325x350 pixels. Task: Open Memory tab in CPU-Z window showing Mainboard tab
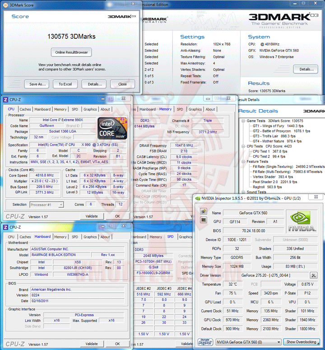tap(60, 237)
